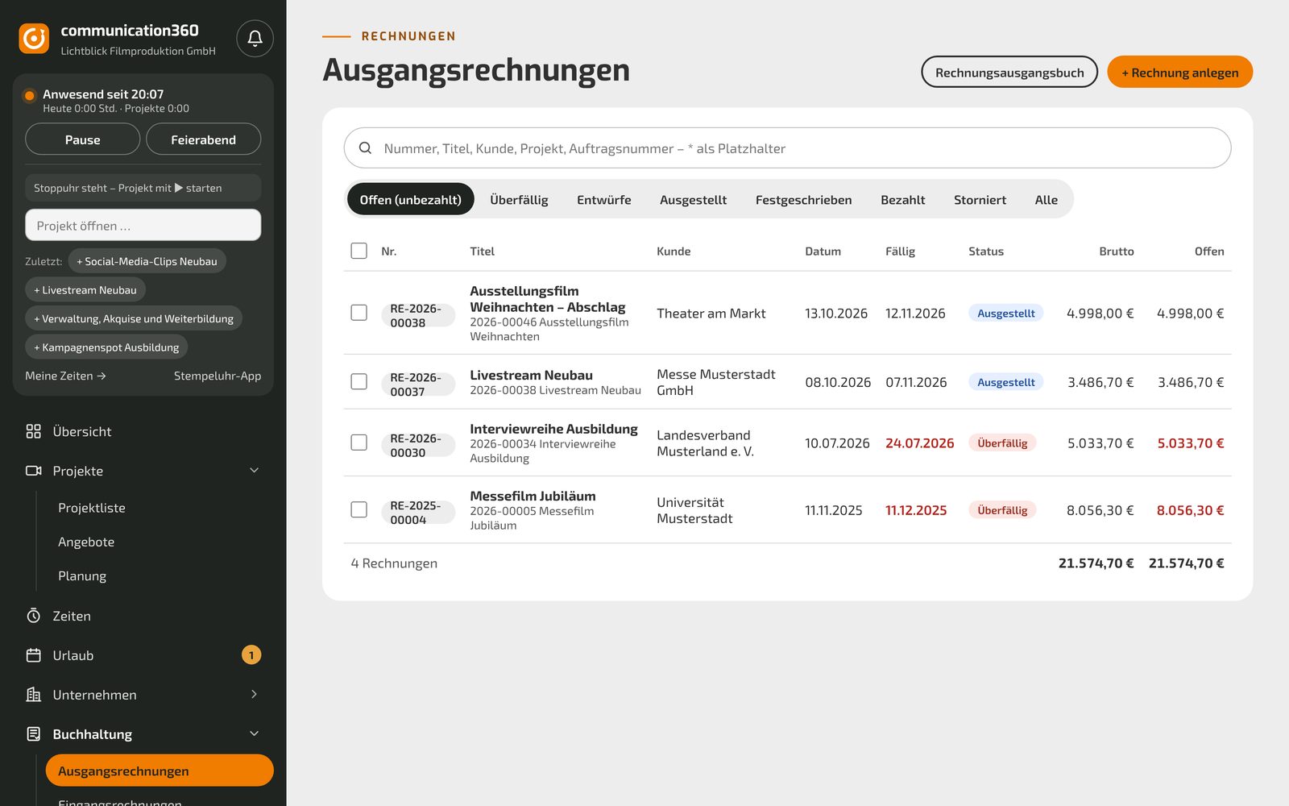Click the Urlaub notification badge
This screenshot has width=1289, height=806.
coord(251,655)
